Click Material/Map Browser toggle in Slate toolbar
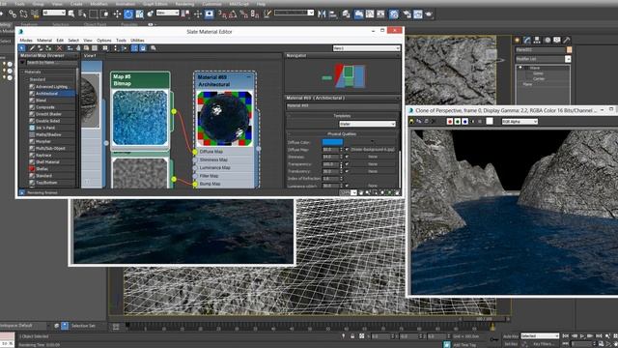Viewport: 618px width, 348px height. coord(134,48)
